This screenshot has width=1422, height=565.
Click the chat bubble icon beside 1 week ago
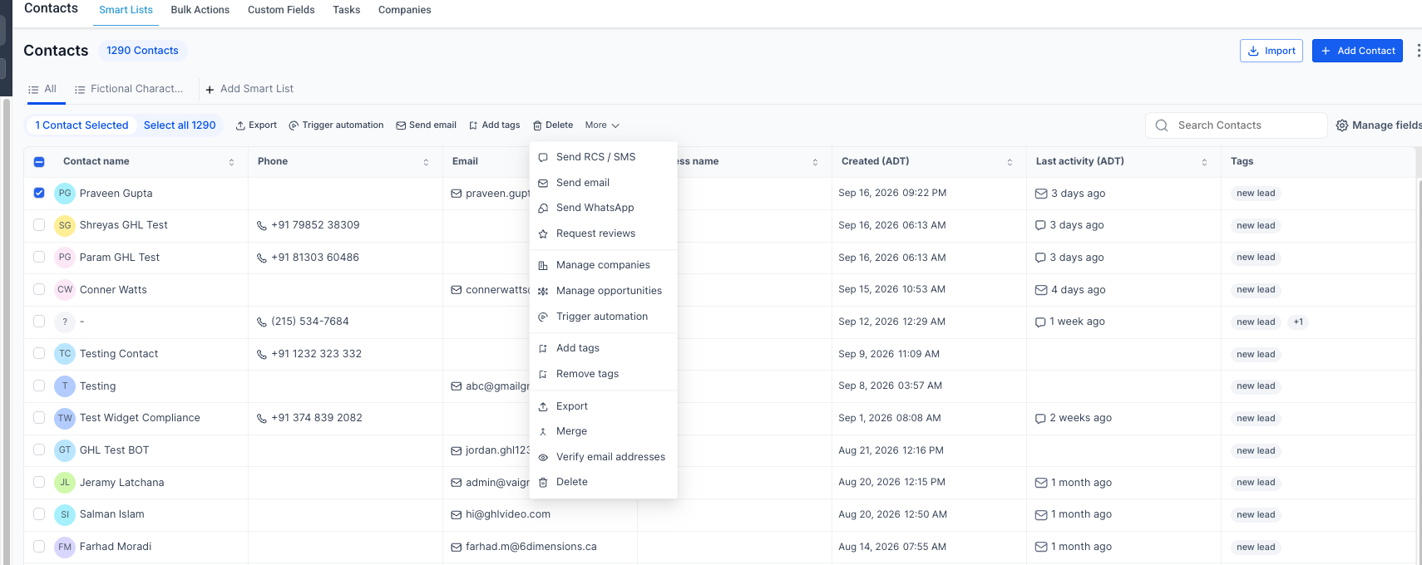1040,322
